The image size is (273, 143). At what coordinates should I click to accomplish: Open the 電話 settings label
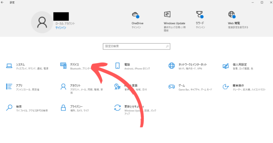127,64
